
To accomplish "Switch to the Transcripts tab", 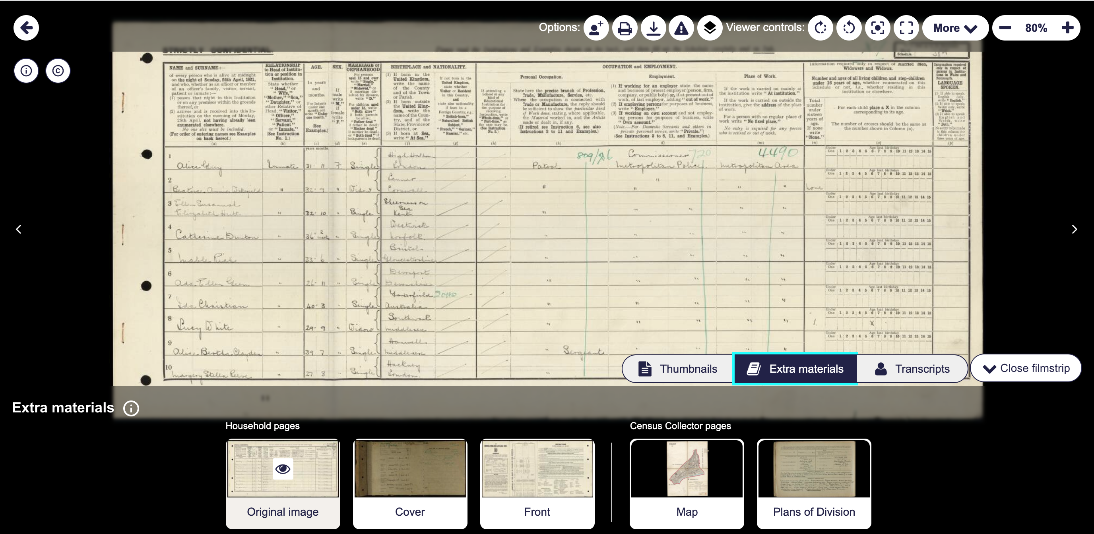I will (x=912, y=368).
